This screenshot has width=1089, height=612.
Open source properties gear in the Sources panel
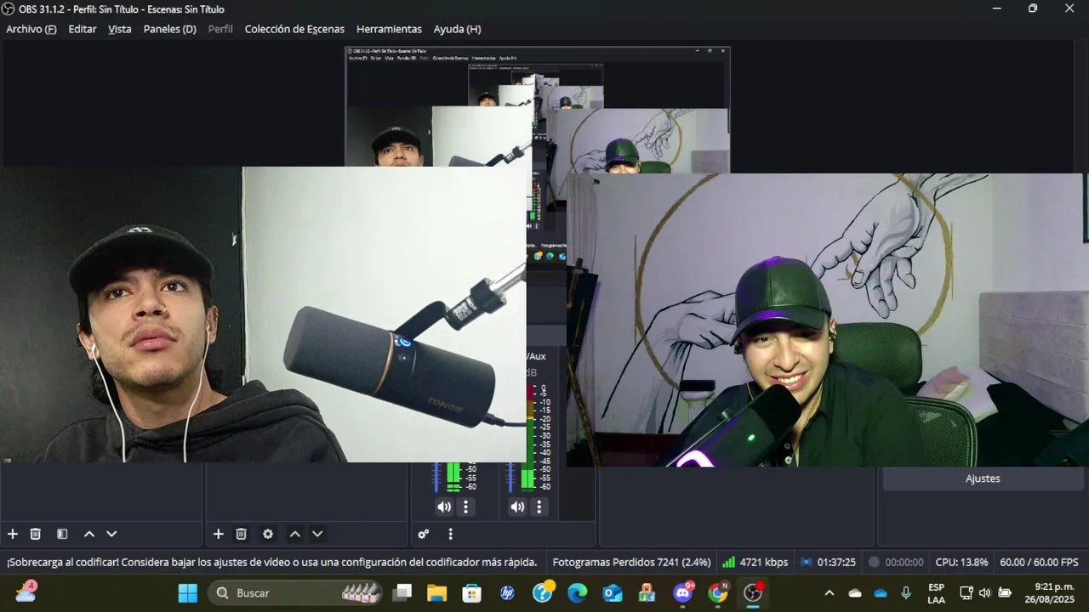(x=268, y=534)
